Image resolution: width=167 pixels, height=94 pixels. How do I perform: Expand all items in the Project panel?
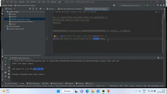pos(33,9)
